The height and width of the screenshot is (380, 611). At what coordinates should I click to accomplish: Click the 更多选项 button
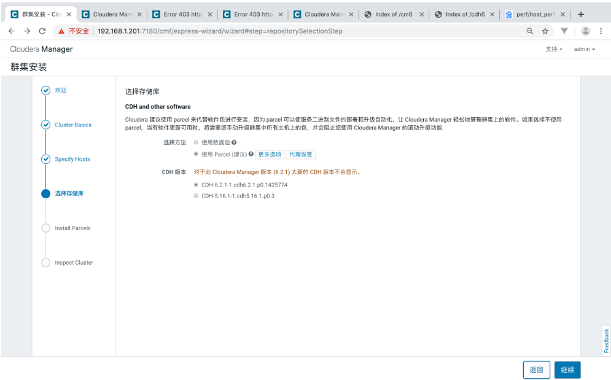click(x=270, y=154)
